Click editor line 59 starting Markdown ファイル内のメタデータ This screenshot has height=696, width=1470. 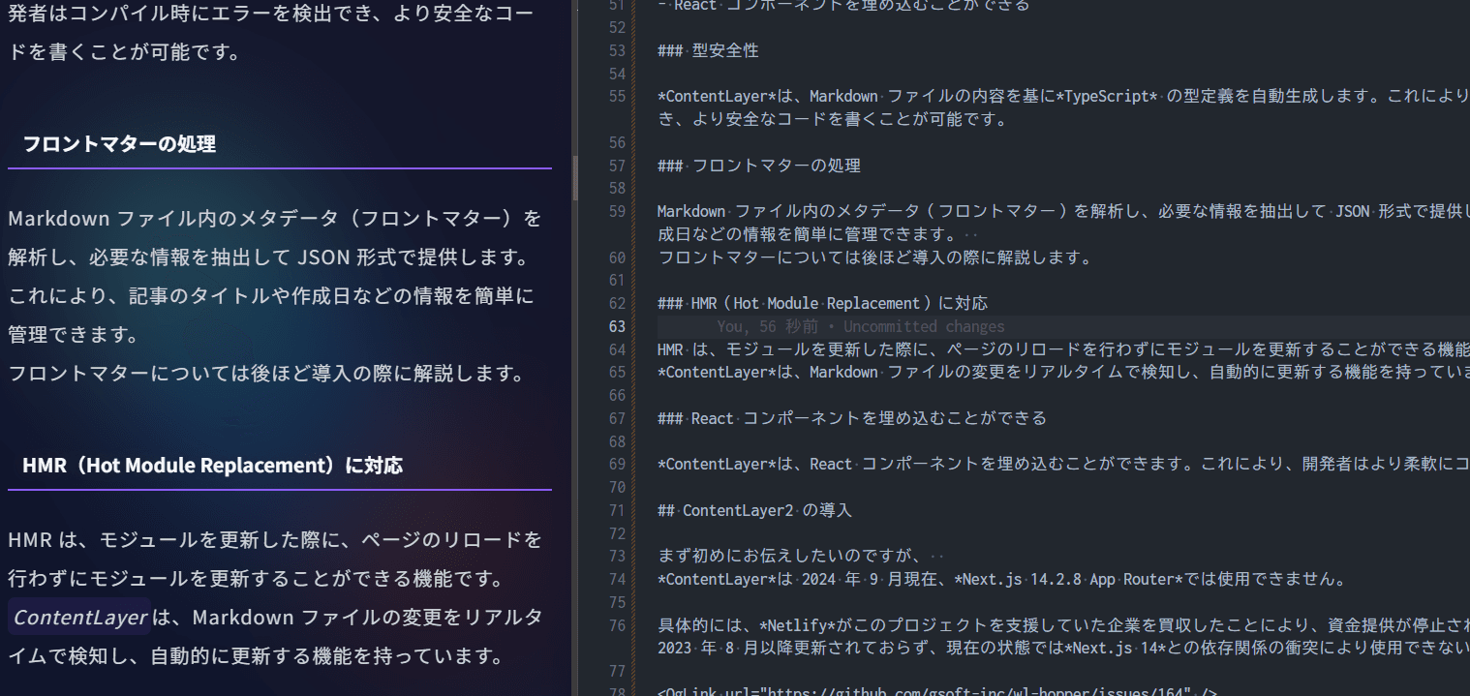(1063, 212)
